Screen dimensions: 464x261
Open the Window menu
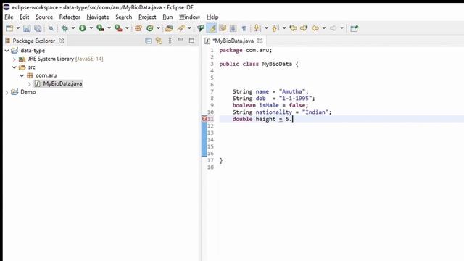pyautogui.click(x=189, y=17)
